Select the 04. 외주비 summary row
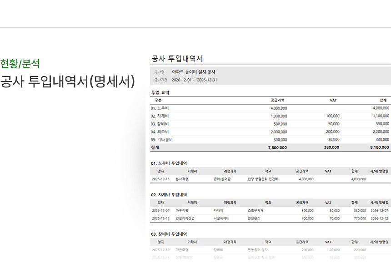The width and height of the screenshot is (391, 264). tap(160, 132)
